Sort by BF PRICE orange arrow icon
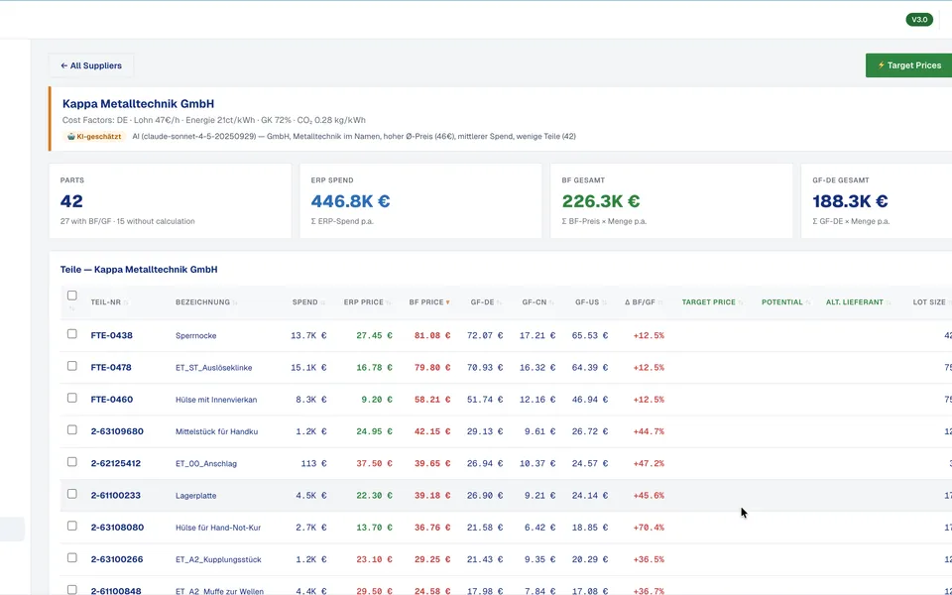The image size is (952, 595). [x=448, y=302]
